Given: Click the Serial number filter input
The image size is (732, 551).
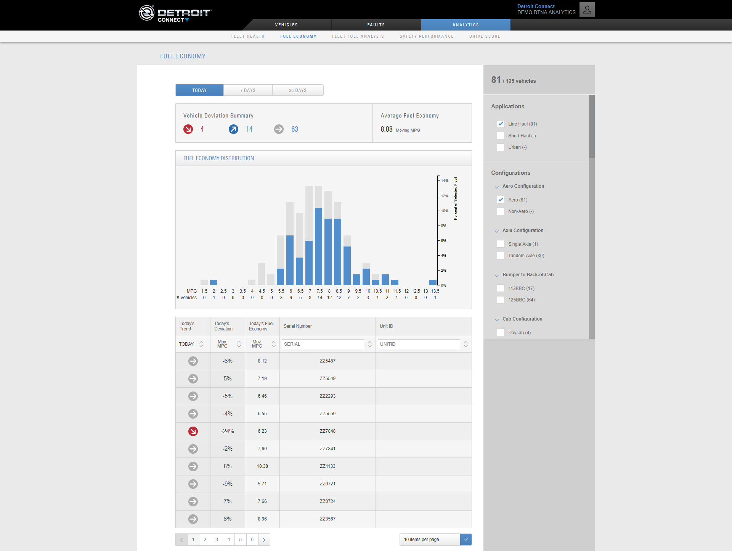Looking at the screenshot, I should click(323, 344).
